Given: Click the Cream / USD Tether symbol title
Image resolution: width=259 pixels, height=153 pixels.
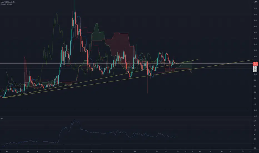Looking at the screenshot, I should point(8,2).
